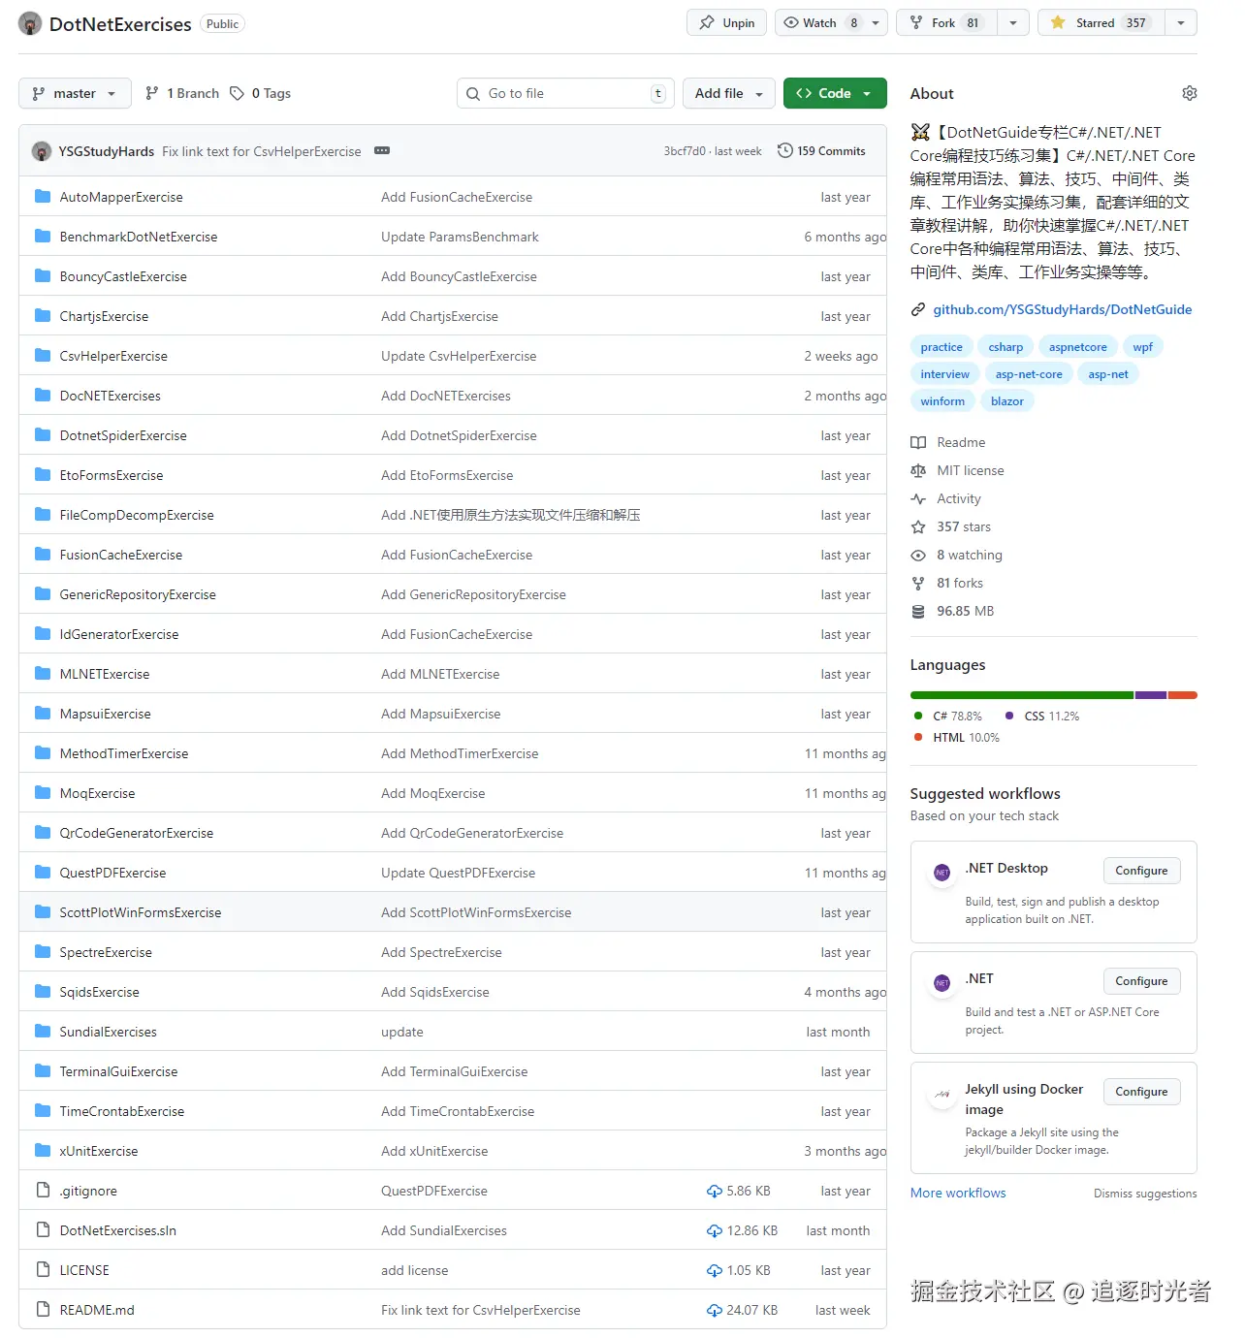Expand the green Code dropdown
The height and width of the screenshot is (1338, 1245).
(x=835, y=93)
